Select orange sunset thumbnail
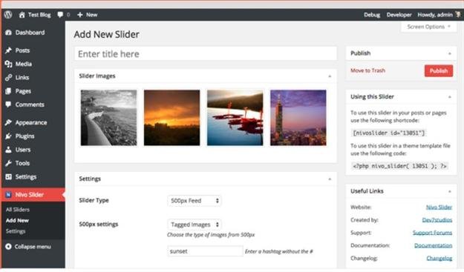Image resolution: width=464 pixels, height=272 pixels. click(172, 118)
